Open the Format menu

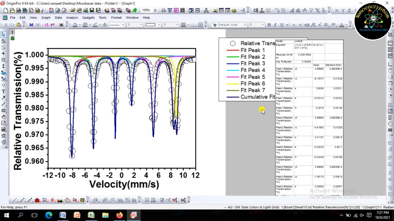tap(116, 17)
